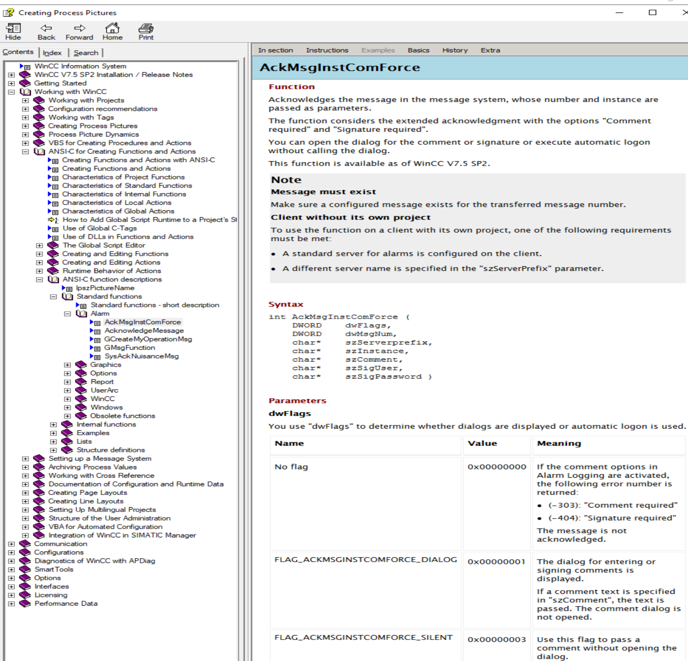Go to Home page icon
The width and height of the screenshot is (688, 661).
click(112, 28)
